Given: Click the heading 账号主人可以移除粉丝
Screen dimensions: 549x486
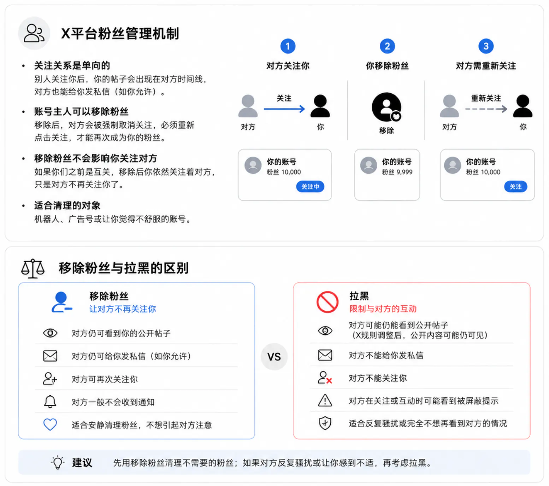Looking at the screenshot, I should 81,112.
